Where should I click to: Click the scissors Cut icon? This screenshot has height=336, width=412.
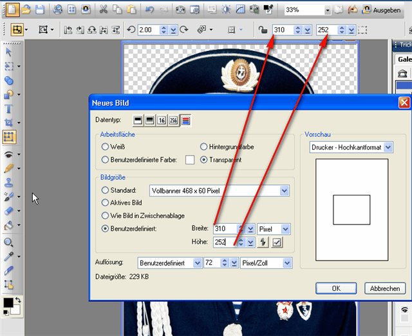tap(103, 10)
